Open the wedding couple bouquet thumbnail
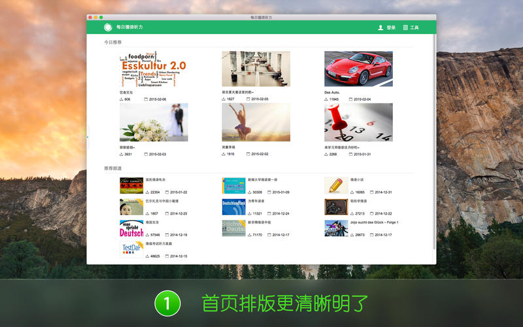The height and width of the screenshot is (327, 523). tap(154, 122)
